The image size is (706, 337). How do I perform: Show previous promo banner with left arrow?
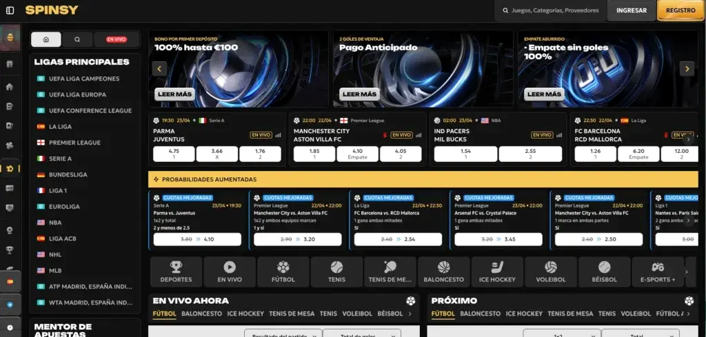pyautogui.click(x=159, y=69)
